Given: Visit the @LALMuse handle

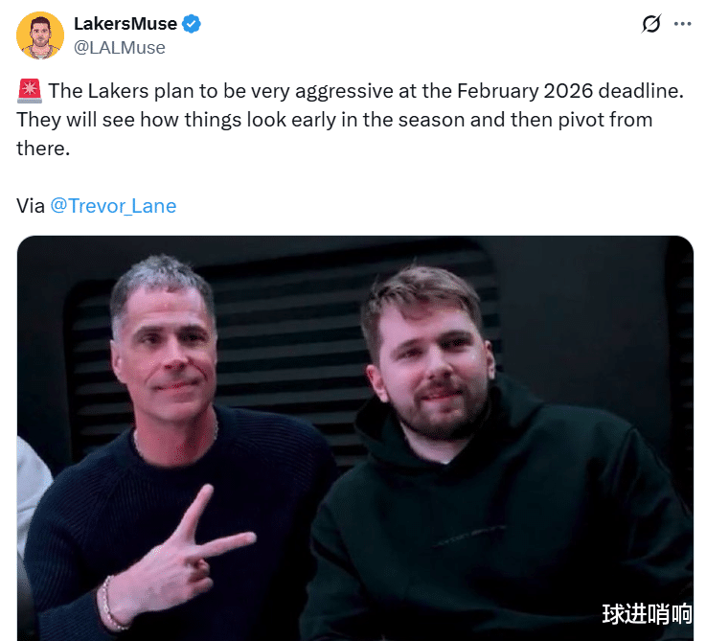Looking at the screenshot, I should 120,48.
